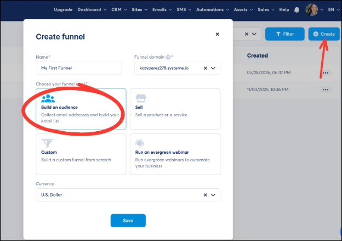
Task: Select Build an audience funnel goal
Action: 81,109
